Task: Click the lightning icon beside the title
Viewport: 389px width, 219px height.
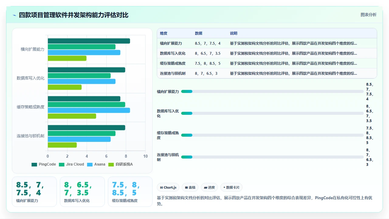Action: 14,15
